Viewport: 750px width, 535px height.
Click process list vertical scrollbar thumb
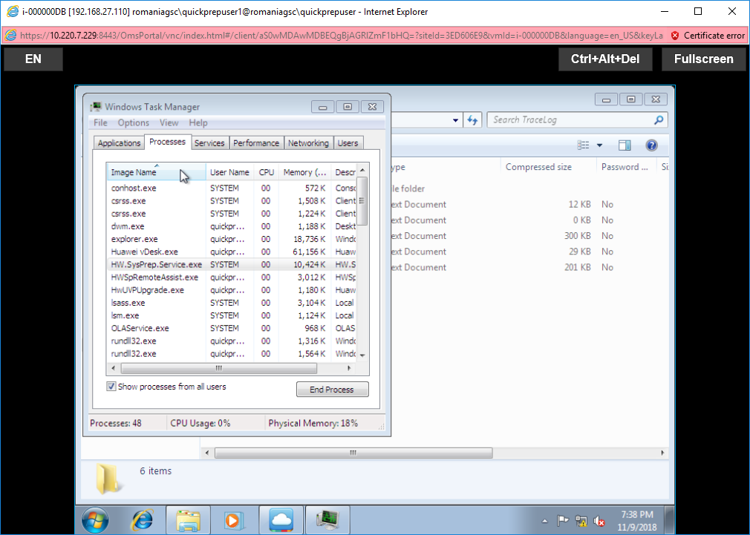[x=362, y=201]
